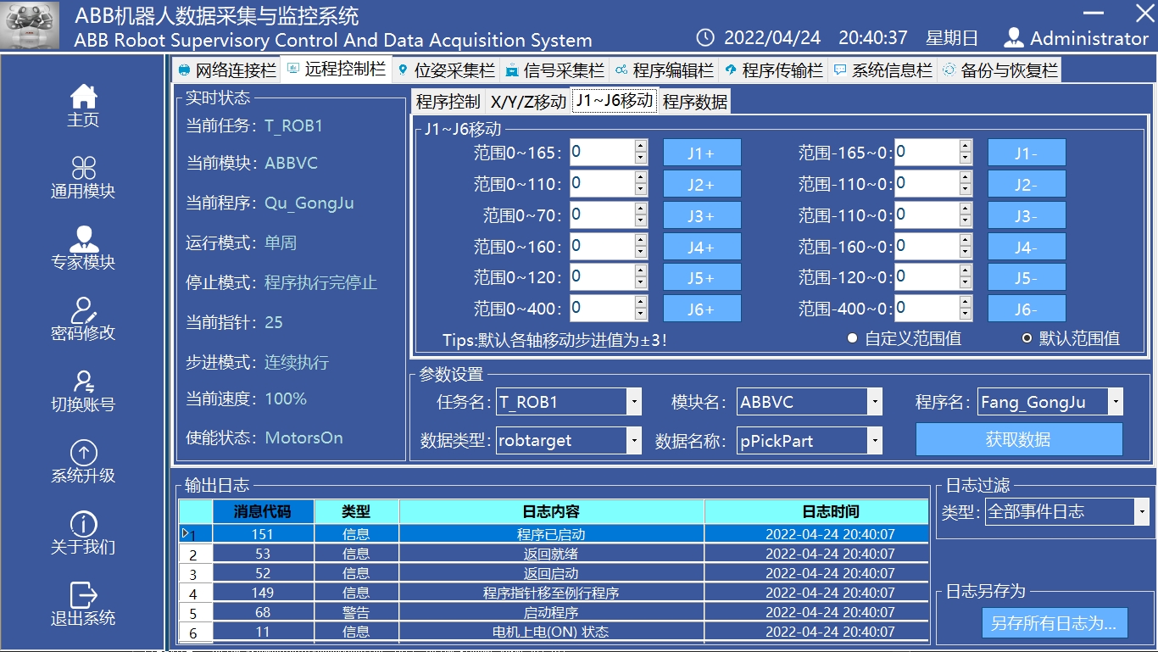This screenshot has width=1158, height=652.
Task: Click the J4+ jog button
Action: pos(702,247)
